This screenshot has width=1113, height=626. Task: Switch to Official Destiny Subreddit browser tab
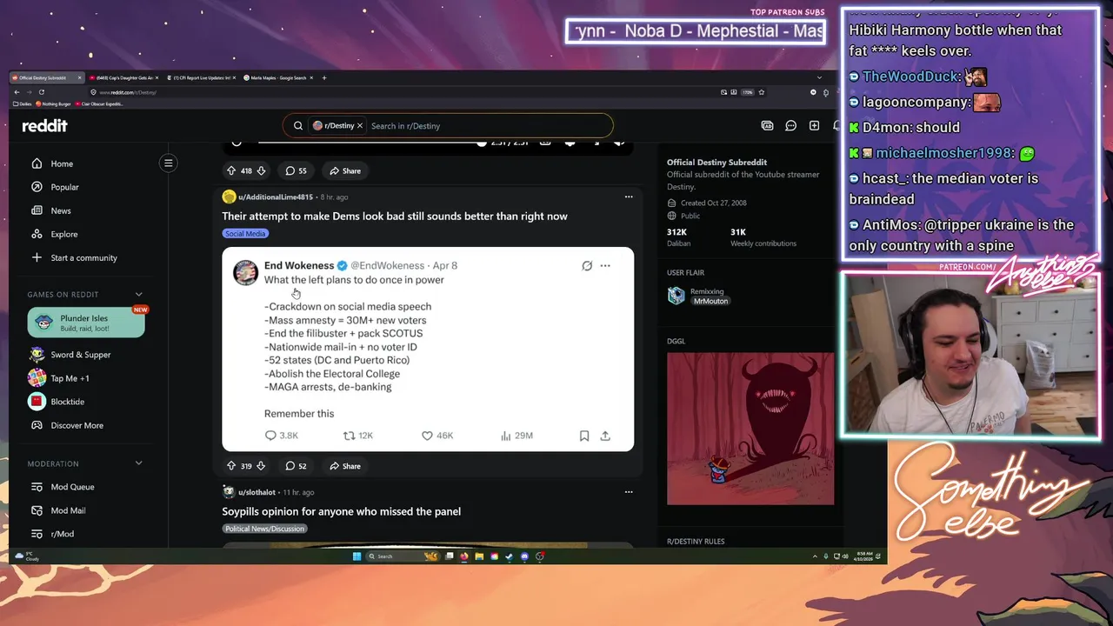click(x=45, y=78)
